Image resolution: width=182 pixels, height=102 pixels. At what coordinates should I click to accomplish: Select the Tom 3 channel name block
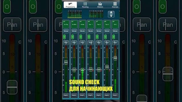[107, 24]
